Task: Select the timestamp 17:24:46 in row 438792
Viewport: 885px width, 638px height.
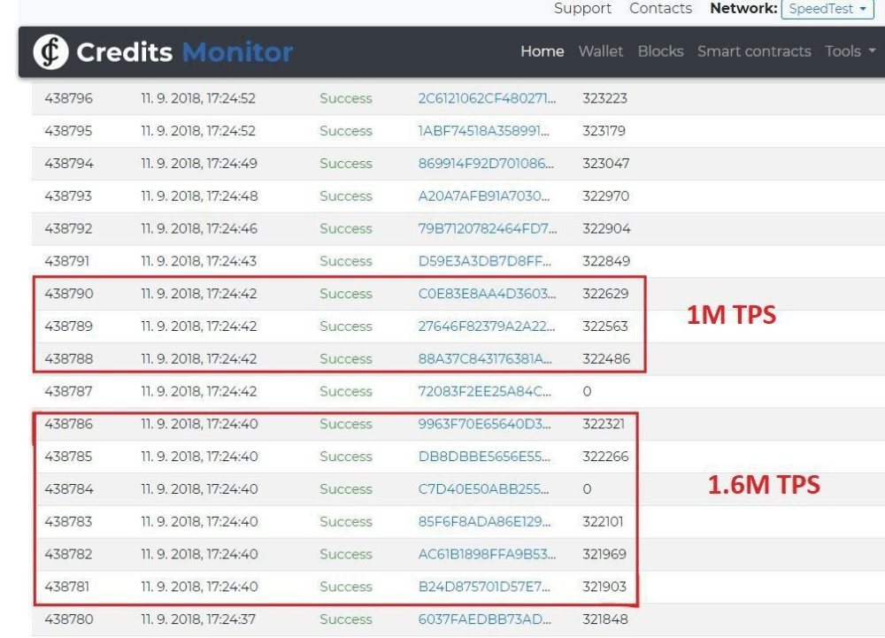Action: [232, 228]
